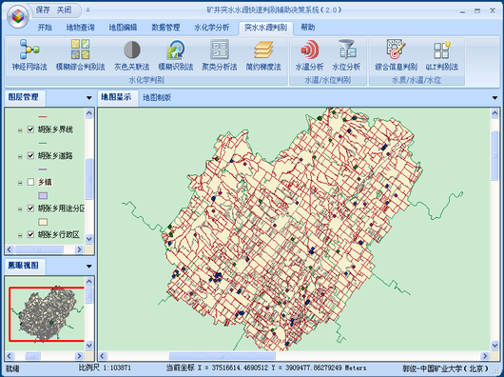The height and width of the screenshot is (377, 504).
Task: Collapse the 胡张乡道路 layer node
Action: (x=20, y=157)
